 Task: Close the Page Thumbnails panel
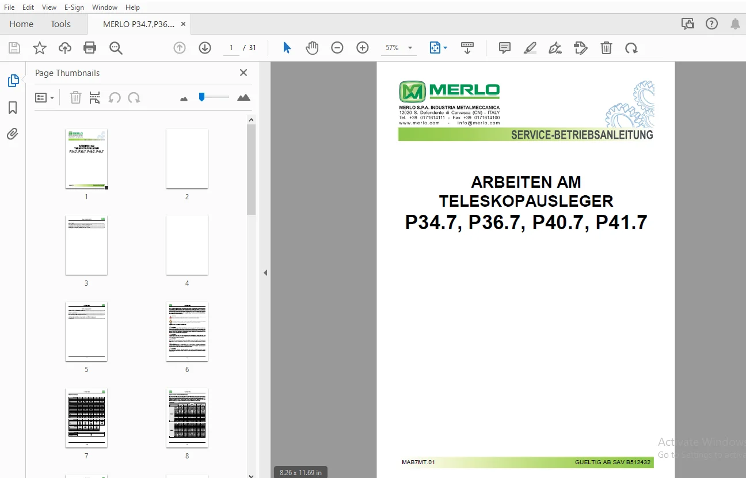pos(243,73)
